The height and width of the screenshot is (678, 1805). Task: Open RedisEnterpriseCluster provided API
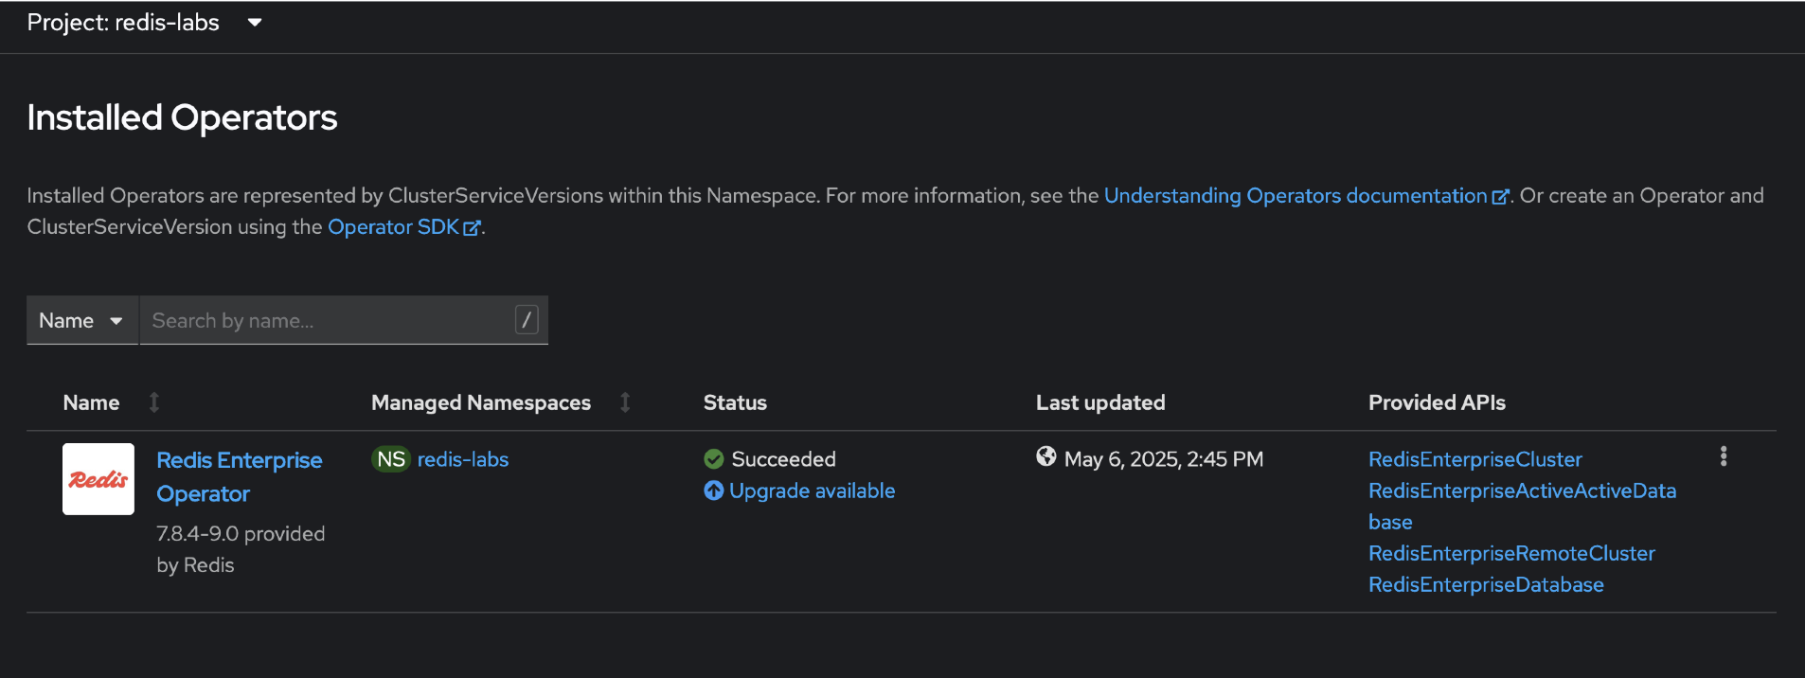[x=1474, y=459]
